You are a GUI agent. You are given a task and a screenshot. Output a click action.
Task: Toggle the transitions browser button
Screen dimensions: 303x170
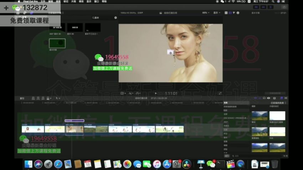click(x=286, y=98)
